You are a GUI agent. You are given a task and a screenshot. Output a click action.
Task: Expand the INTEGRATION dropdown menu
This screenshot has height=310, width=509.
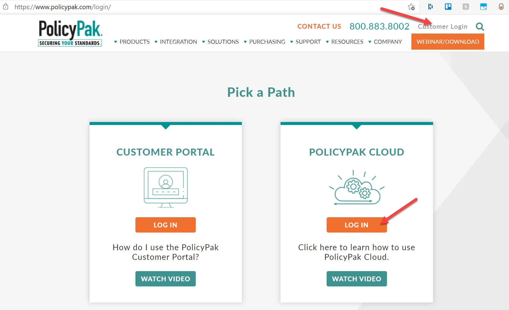tap(176, 42)
